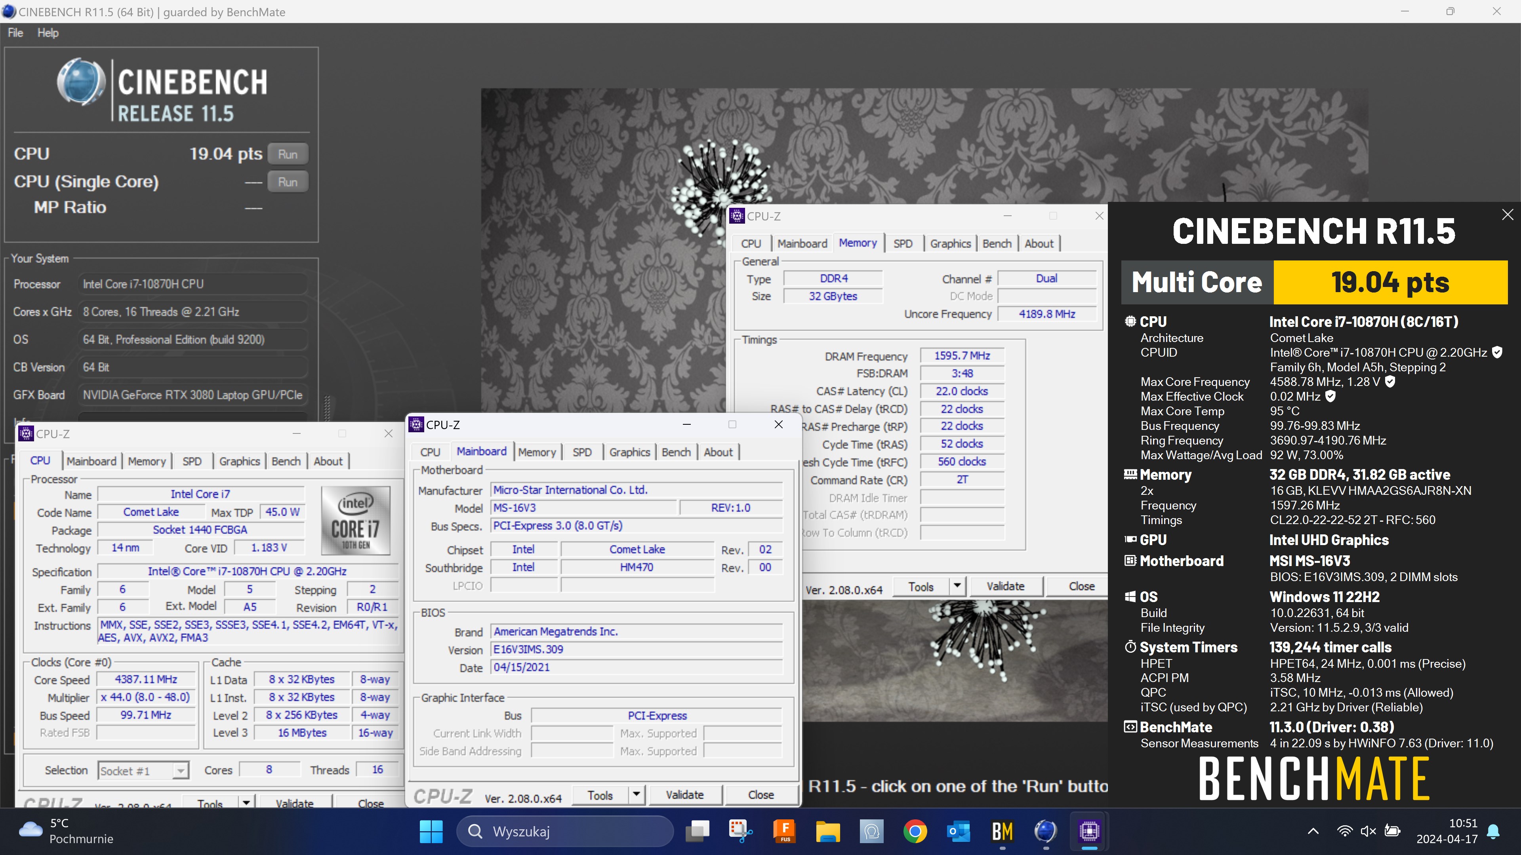Click Validate in Mainboard CPU-Z window

coord(684,795)
